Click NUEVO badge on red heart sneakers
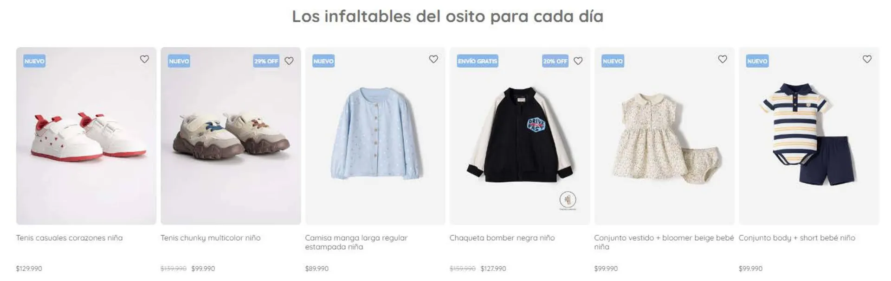The width and height of the screenshot is (891, 281). (34, 61)
